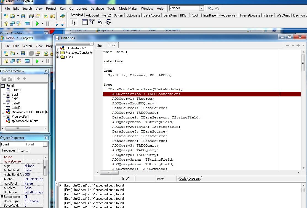
Task: Click forward navigation arrow in code editor
Action: coord(298,45)
